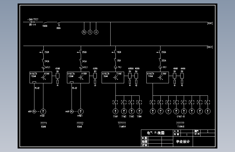Image resolution: width=235 pixels, height=152 pixels.
Task: Click the "G1M1-8" motor group label
Action: [x=181, y=116]
